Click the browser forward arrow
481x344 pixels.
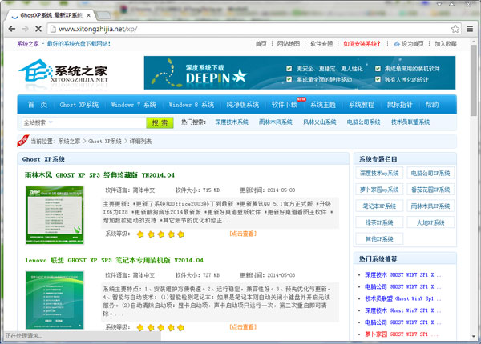[25, 29]
